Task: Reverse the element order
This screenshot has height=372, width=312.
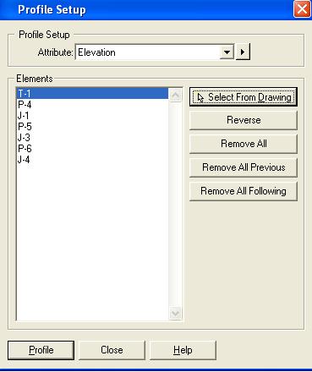Action: 244,120
